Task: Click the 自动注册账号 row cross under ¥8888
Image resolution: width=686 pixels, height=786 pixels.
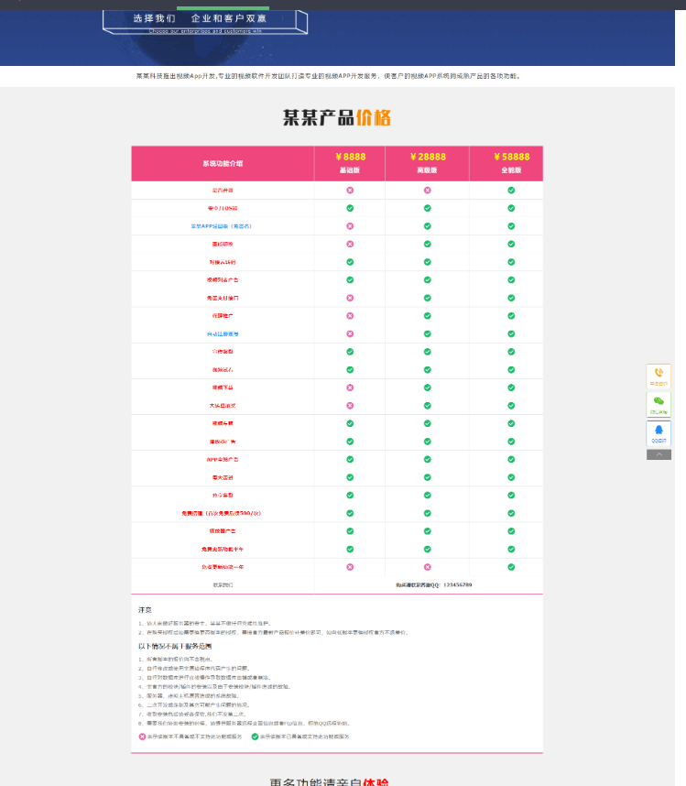Action: pyautogui.click(x=350, y=333)
